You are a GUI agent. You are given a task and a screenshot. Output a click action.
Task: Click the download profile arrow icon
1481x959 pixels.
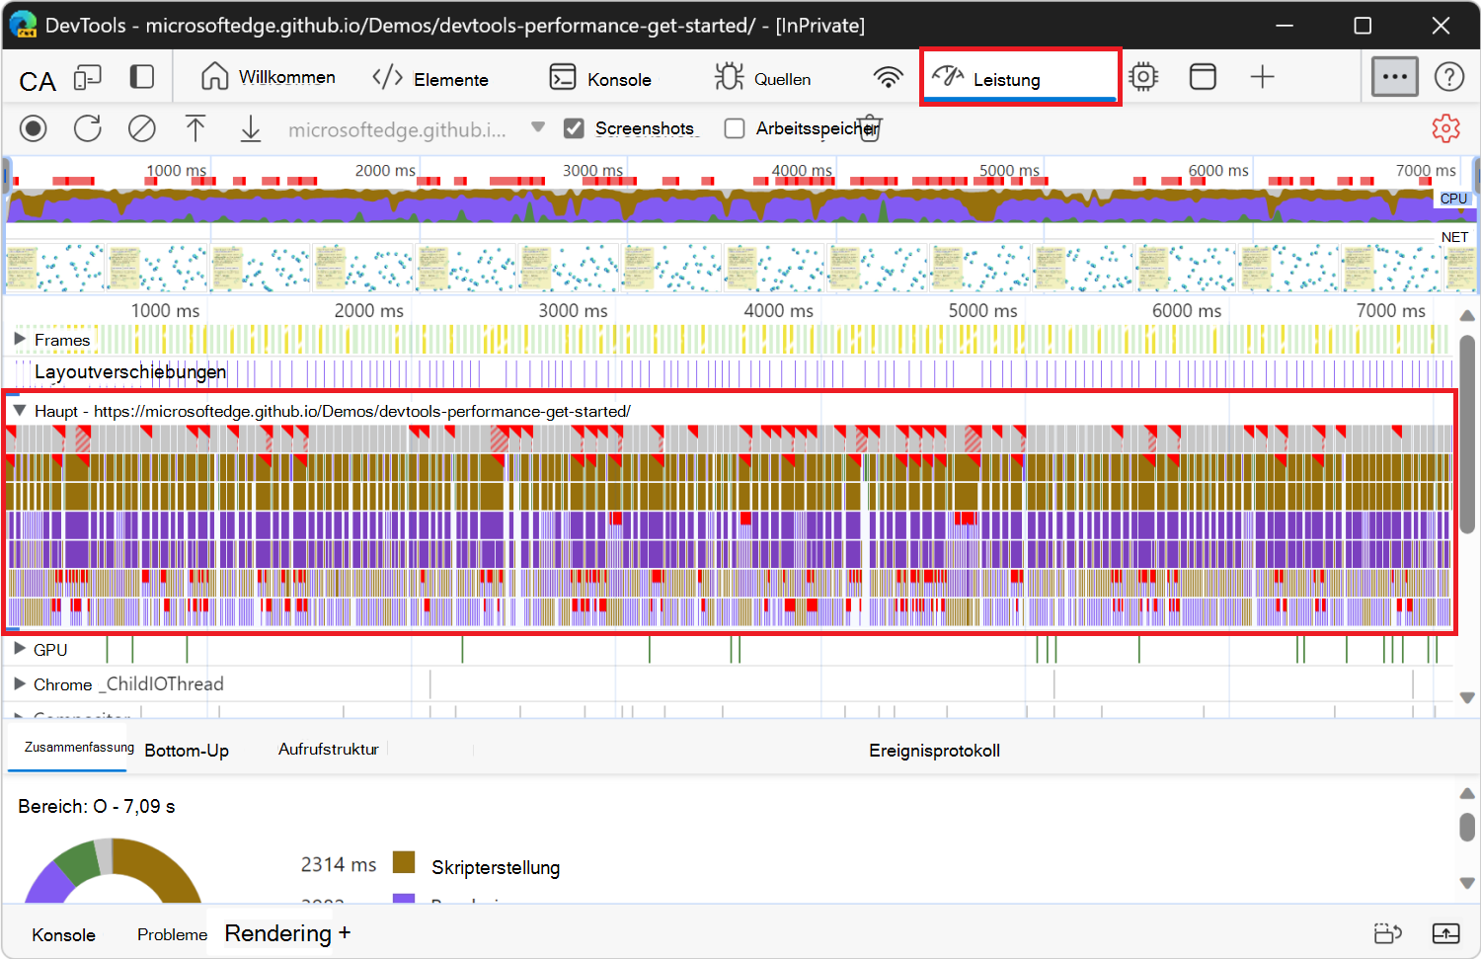click(x=251, y=128)
